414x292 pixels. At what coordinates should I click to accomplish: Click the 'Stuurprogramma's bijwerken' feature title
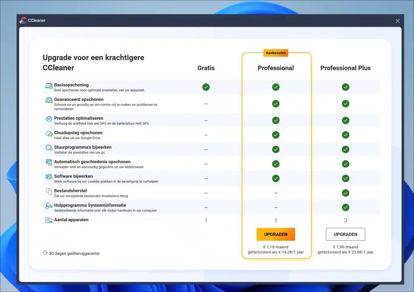[x=82, y=147]
